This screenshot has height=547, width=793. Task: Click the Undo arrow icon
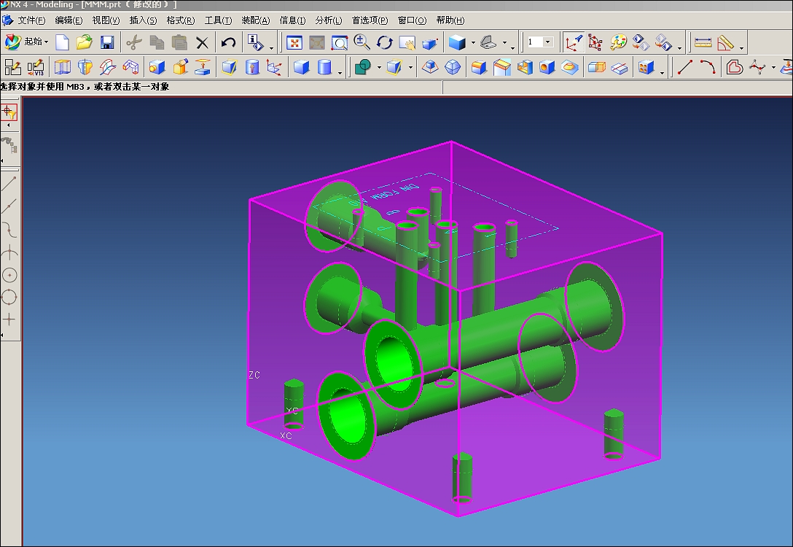(228, 42)
